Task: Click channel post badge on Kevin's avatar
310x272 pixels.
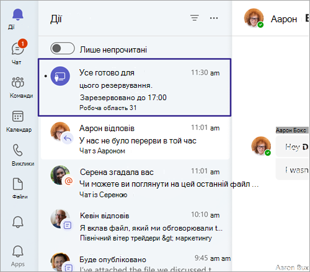Action: point(67,225)
